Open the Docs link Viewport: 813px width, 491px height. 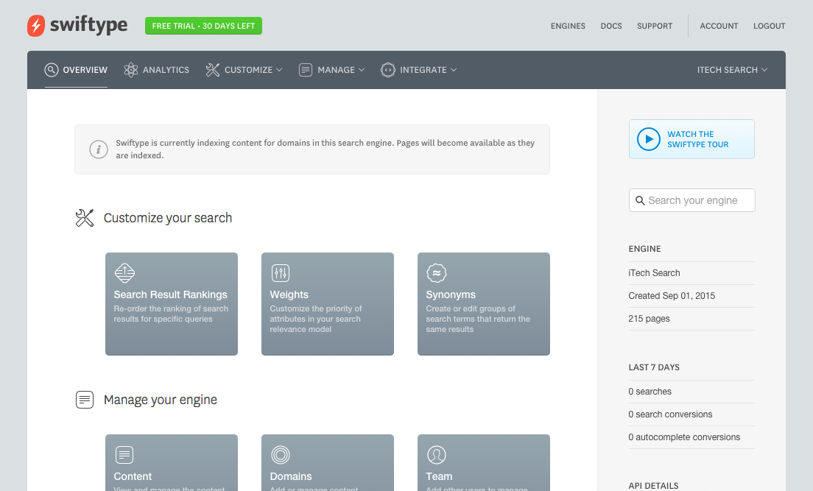pyautogui.click(x=611, y=26)
